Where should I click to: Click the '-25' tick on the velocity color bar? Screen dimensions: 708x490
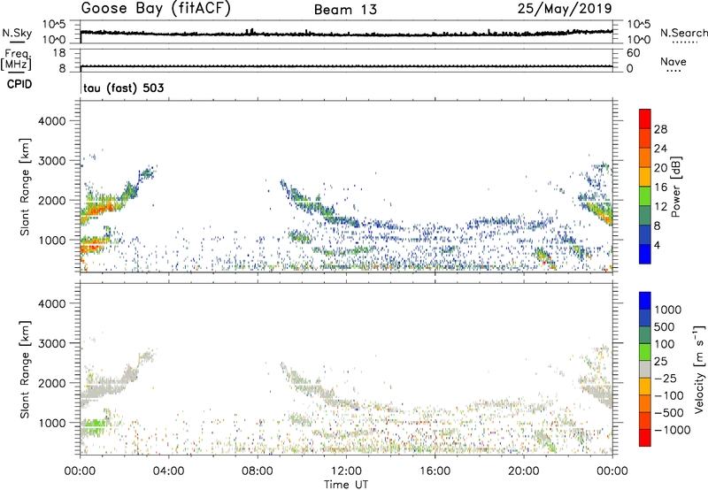tap(666, 378)
